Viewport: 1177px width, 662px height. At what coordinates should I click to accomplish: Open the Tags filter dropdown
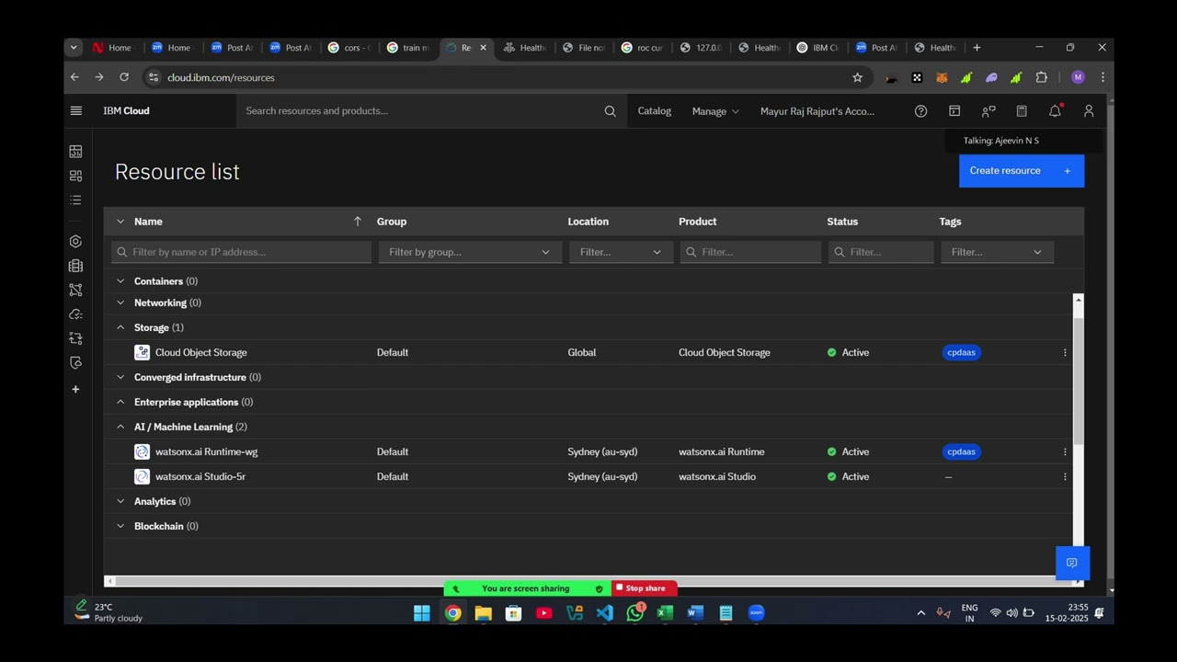(997, 252)
